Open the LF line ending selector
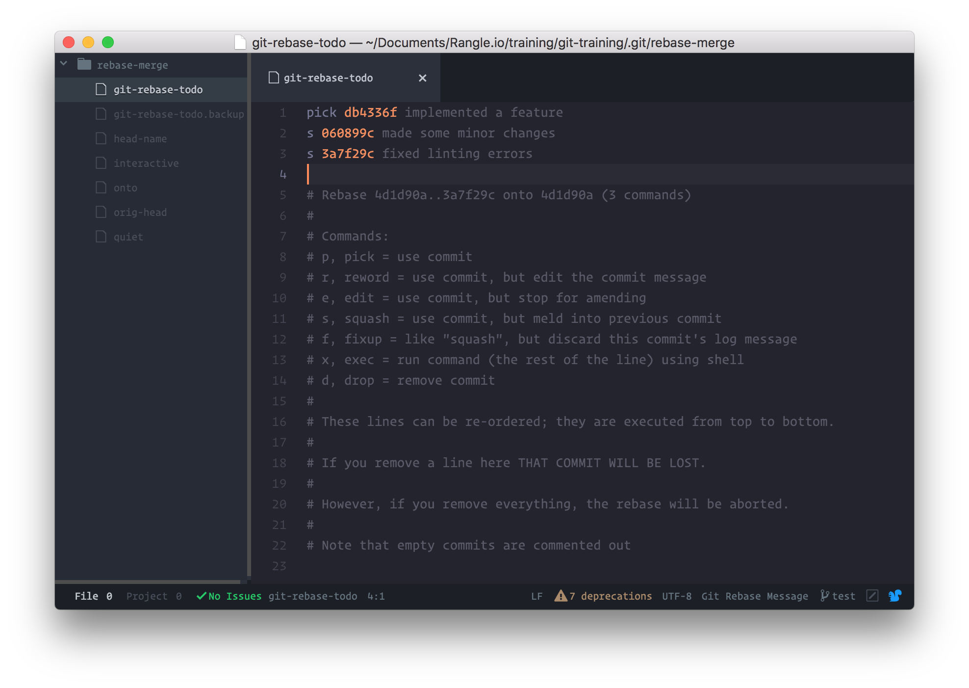This screenshot has width=969, height=688. tap(536, 596)
